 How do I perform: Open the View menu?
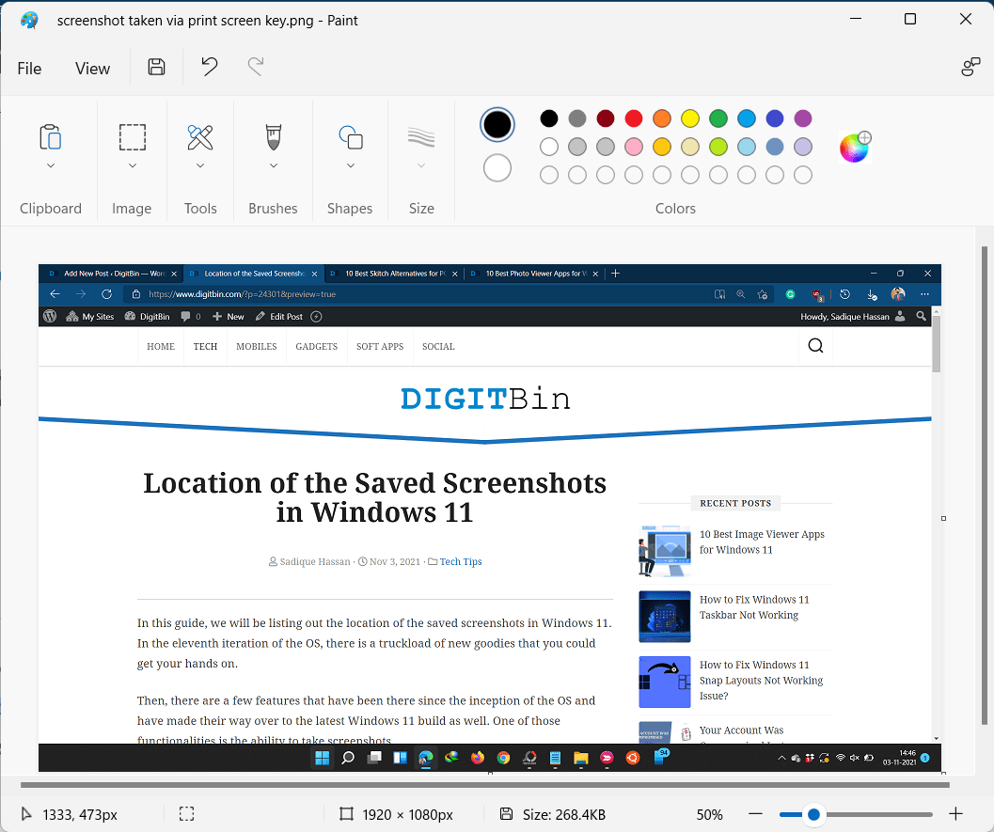point(92,69)
